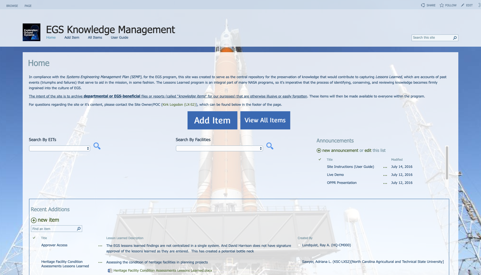Check the box beside Lundquist, Ray A.

click(x=299, y=245)
